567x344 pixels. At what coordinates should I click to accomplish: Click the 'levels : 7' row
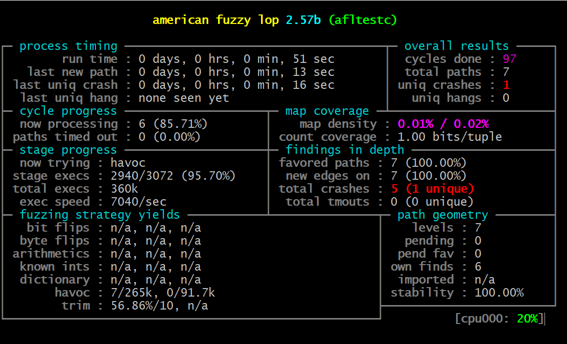(446, 228)
